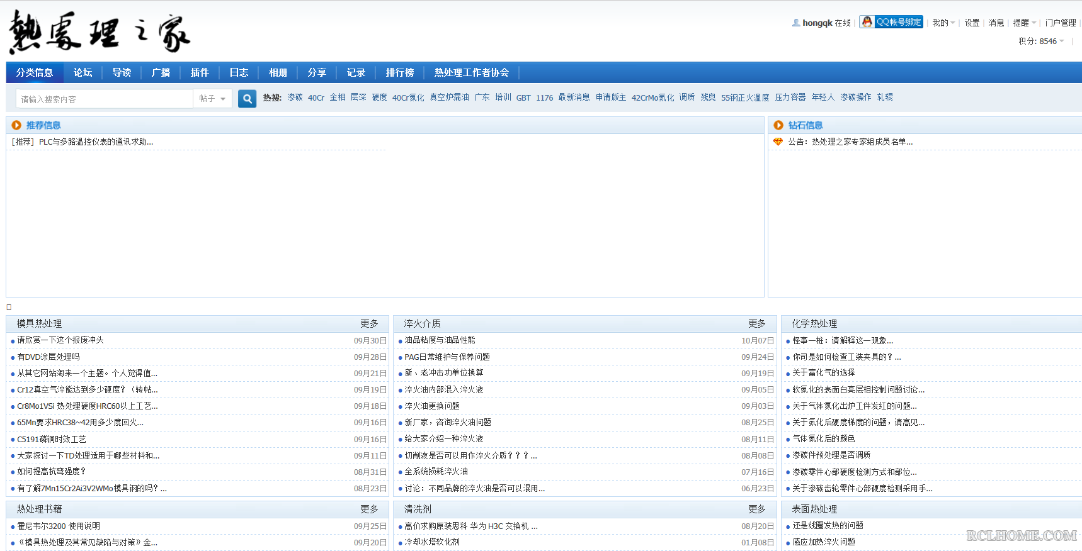Click hot search term 最新消息
1082x551 pixels.
click(574, 97)
